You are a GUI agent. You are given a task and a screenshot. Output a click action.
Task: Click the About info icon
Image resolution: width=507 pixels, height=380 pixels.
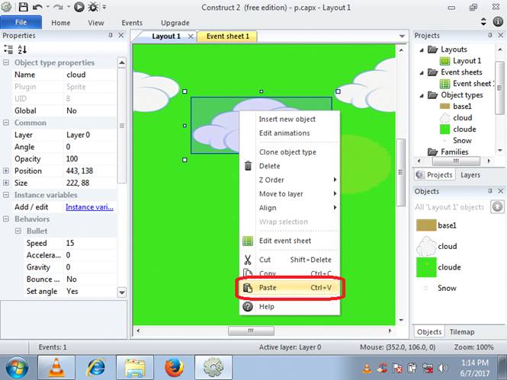498,21
